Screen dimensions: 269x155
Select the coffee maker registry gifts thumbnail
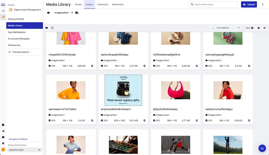click(123, 90)
